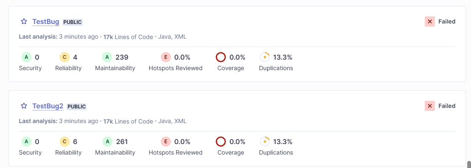Click TestBug2 Reliability rating C badge
This screenshot has height=168, width=471.
tap(65, 142)
